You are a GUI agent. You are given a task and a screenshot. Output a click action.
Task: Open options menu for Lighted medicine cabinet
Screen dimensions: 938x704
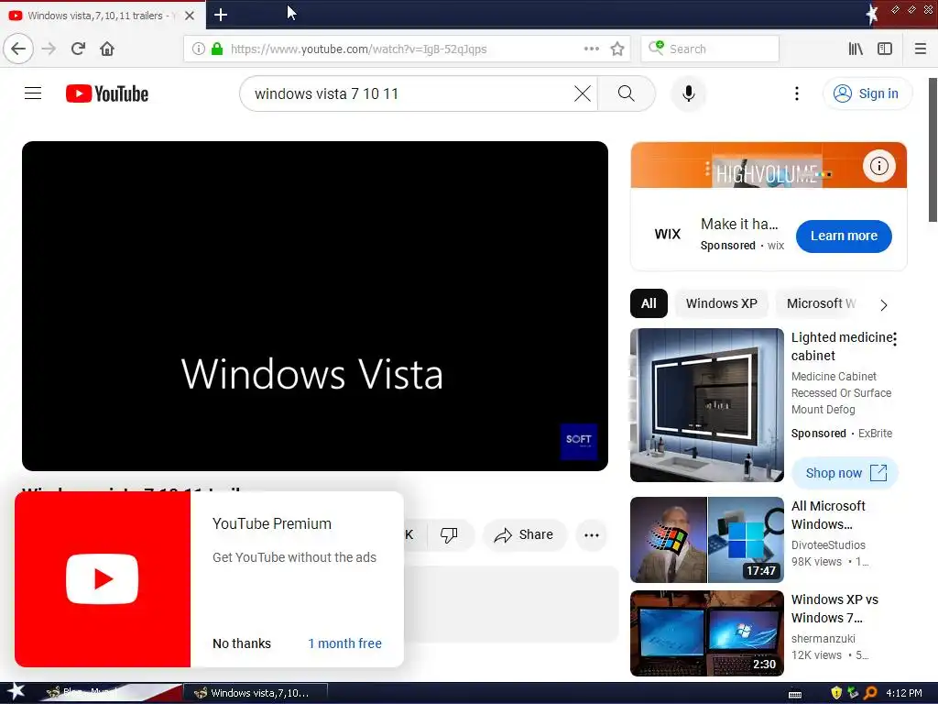pyautogui.click(x=894, y=339)
